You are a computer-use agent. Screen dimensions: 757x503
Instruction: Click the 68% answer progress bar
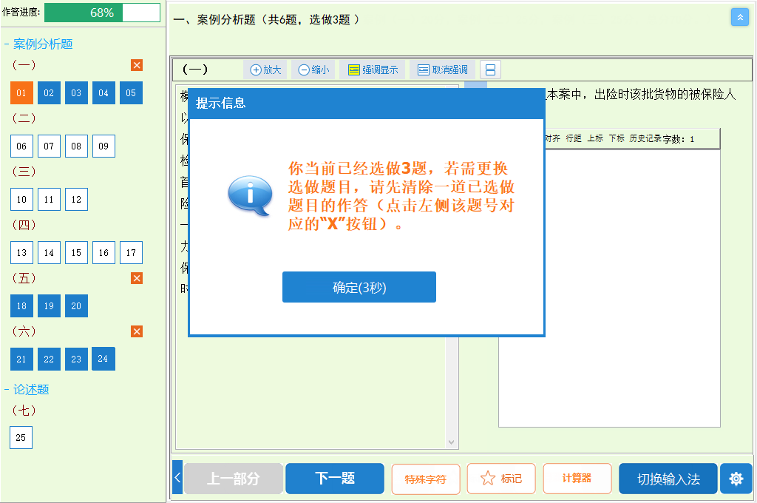102,13
